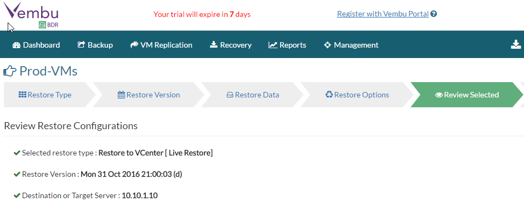Viewport: 524px width, 208px height.
Task: Click the Vembu BDR logo
Action: click(x=31, y=15)
